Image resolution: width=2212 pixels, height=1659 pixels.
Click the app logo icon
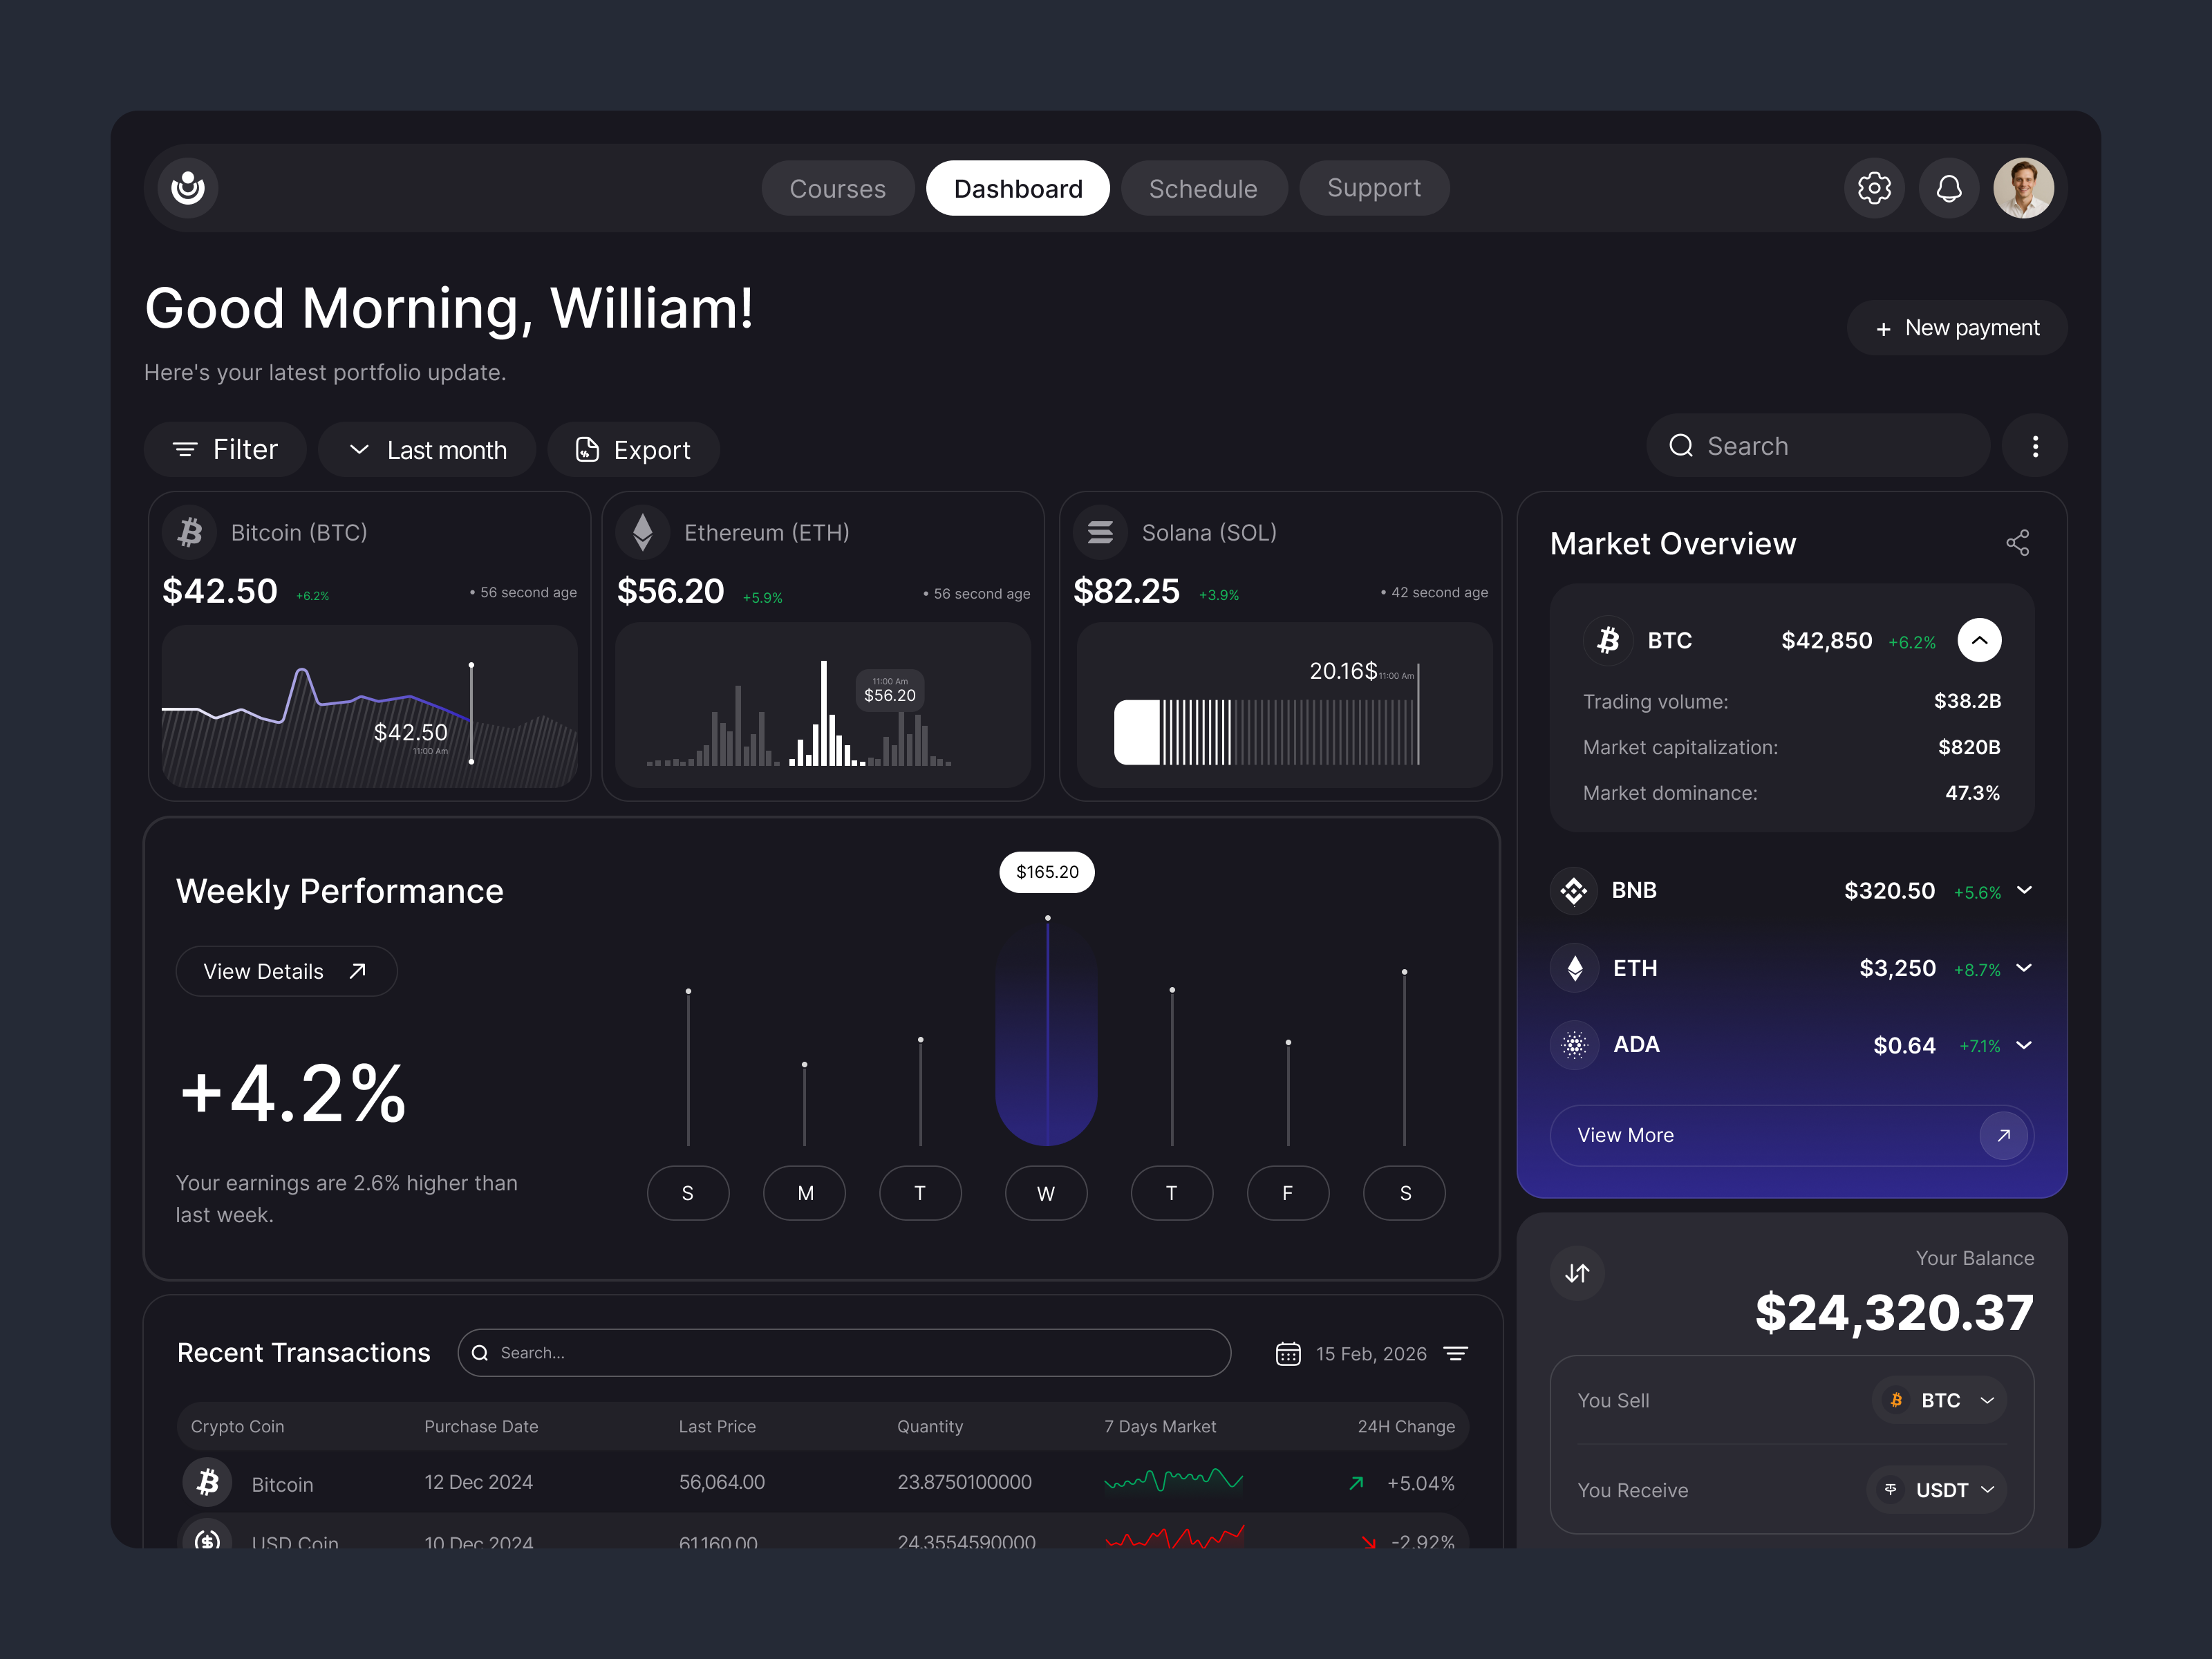188,188
